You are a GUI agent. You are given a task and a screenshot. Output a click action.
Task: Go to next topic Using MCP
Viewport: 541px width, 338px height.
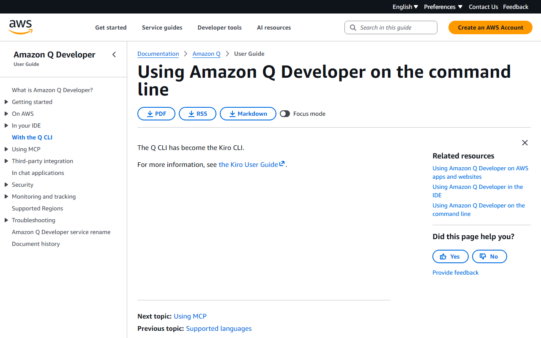(x=190, y=316)
